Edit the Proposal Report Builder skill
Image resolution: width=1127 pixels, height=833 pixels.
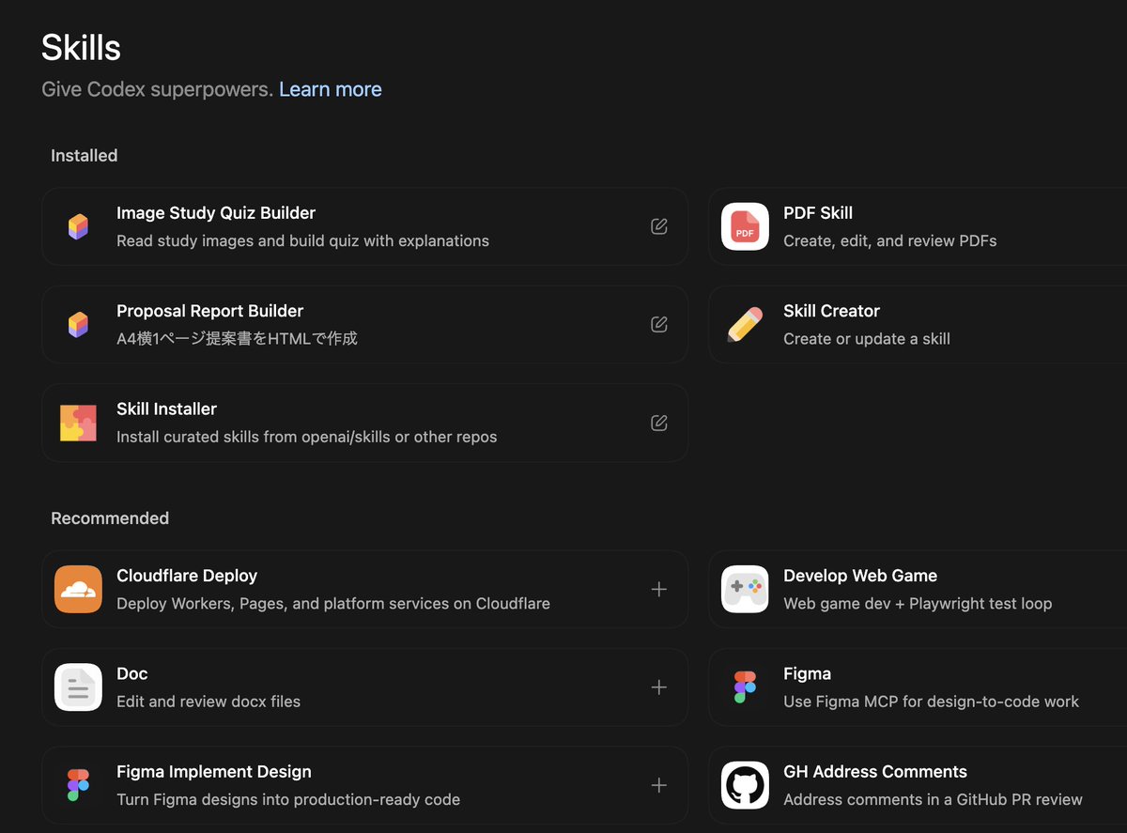pyautogui.click(x=659, y=324)
